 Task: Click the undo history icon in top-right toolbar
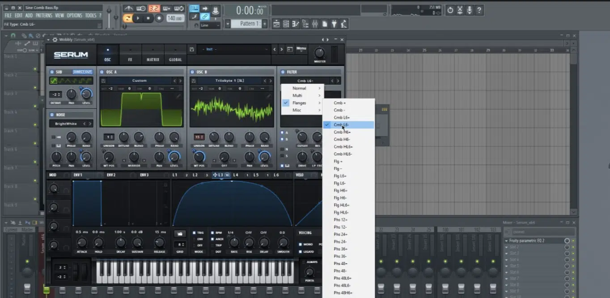click(450, 10)
